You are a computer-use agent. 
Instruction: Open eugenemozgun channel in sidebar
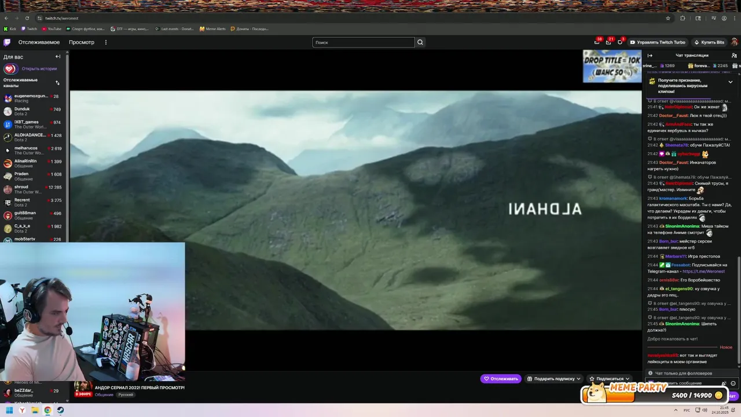click(34, 98)
